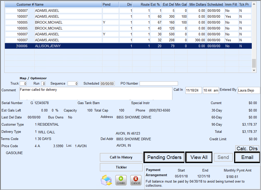Click the Call In time field 10:44 am

[x=211, y=90]
